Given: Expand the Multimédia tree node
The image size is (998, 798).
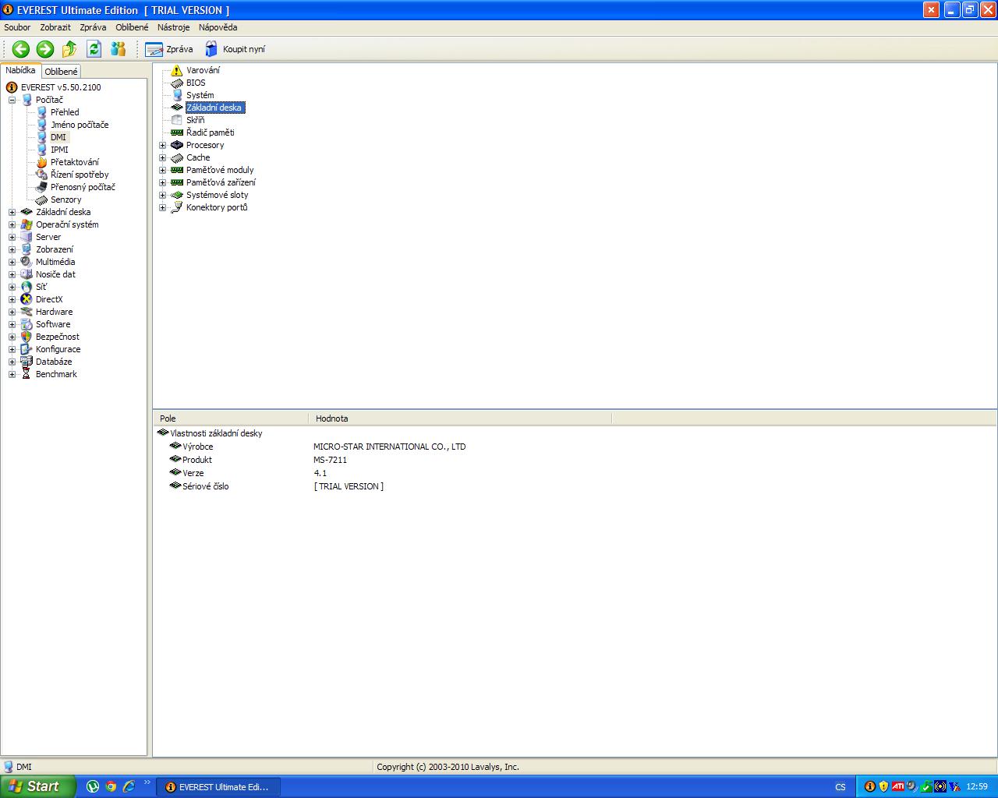Looking at the screenshot, I should (12, 262).
